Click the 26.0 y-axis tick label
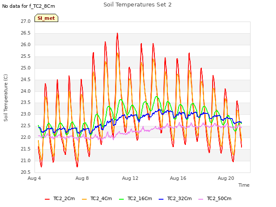 tap(26, 44)
